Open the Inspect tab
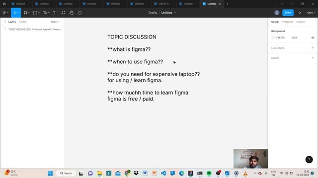The width and height of the screenshot is (318, 178). [300, 22]
